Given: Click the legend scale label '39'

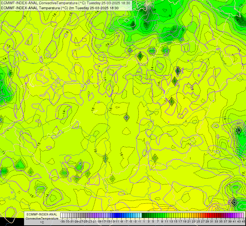Looking at the screenshot, I should (230, 221).
